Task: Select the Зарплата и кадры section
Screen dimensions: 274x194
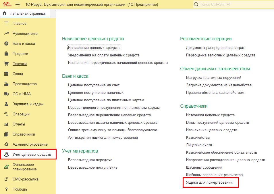Action: tap(28, 104)
